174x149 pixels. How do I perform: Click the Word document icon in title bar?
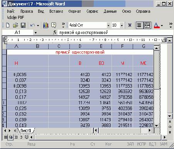[x=5, y=4]
